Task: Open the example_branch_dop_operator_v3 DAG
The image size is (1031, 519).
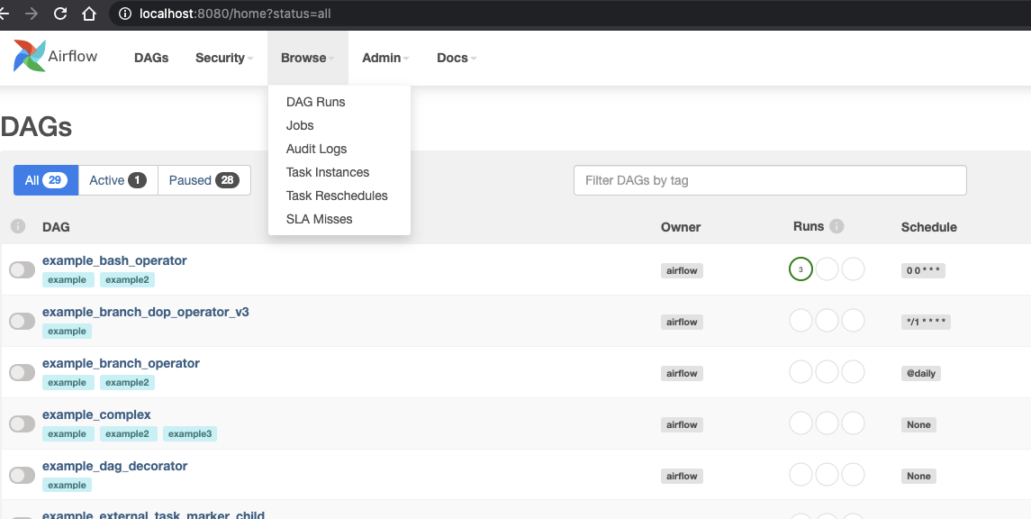Action: (146, 311)
